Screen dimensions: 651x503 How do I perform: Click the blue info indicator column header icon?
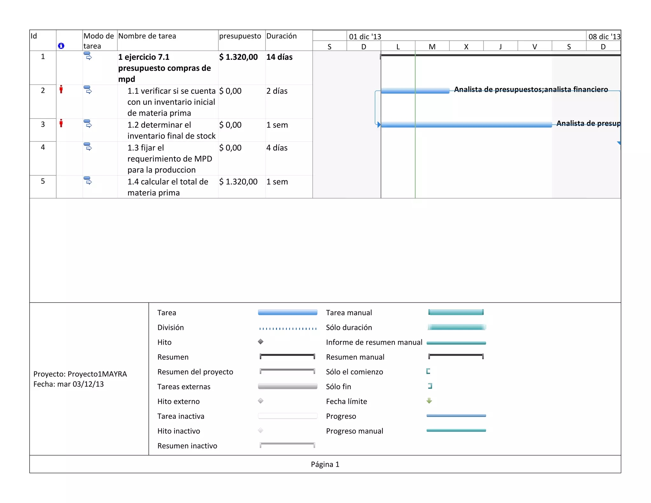(x=61, y=46)
